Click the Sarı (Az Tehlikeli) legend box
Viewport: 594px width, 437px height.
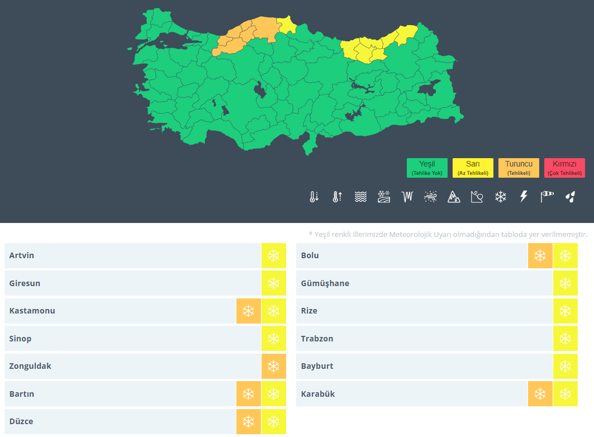point(473,168)
